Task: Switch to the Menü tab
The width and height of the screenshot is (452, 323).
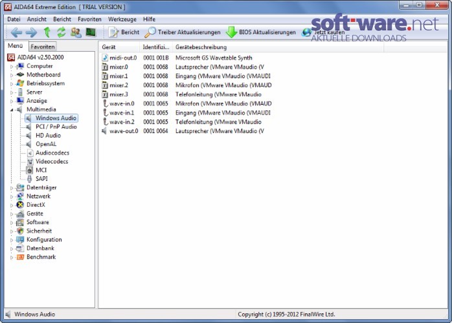Action: (x=16, y=46)
